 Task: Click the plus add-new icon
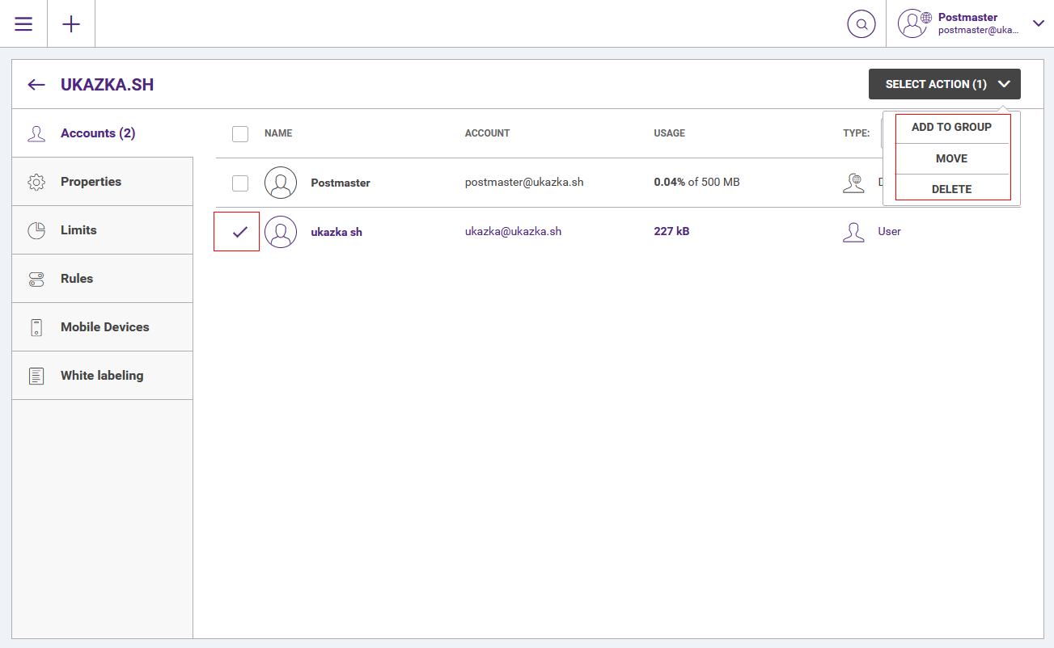71,23
